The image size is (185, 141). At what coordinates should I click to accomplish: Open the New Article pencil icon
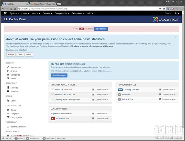8,67
